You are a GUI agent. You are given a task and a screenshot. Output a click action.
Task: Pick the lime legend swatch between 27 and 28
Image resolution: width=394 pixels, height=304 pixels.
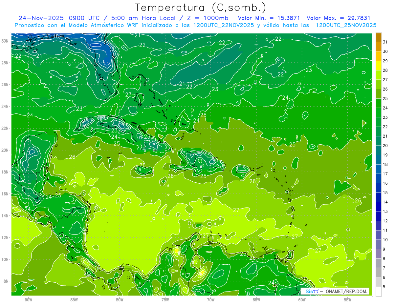click(x=379, y=75)
